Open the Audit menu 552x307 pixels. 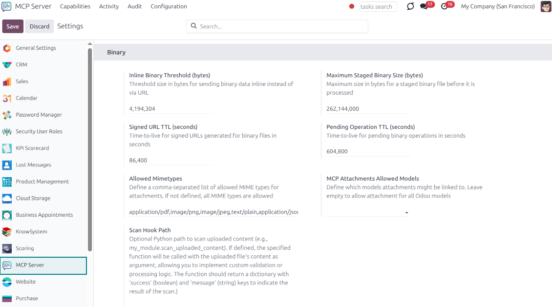click(x=134, y=6)
